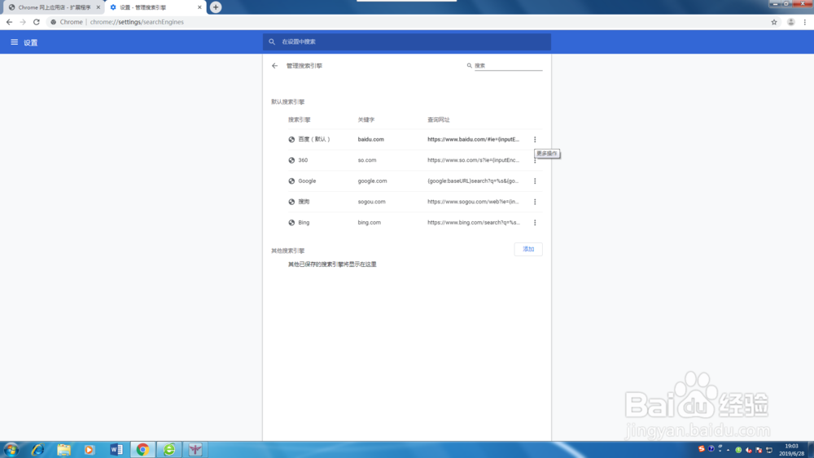Click the site info icon in address bar
Viewport: 814px width, 458px height.
tap(53, 22)
